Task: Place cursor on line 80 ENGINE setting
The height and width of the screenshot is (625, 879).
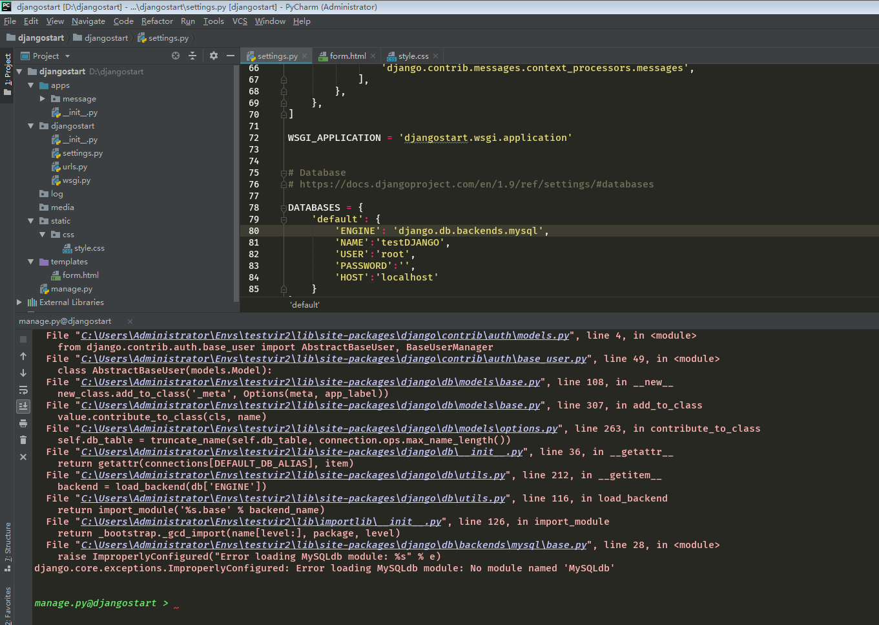Action: (x=441, y=231)
